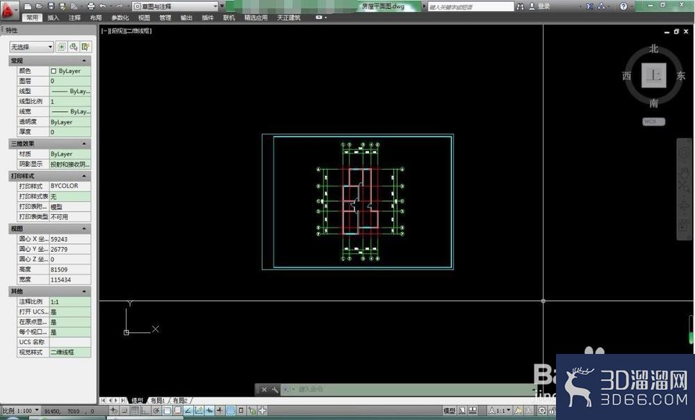Collapse the 其他 properties section
This screenshot has height=420, width=695.
tap(84, 291)
